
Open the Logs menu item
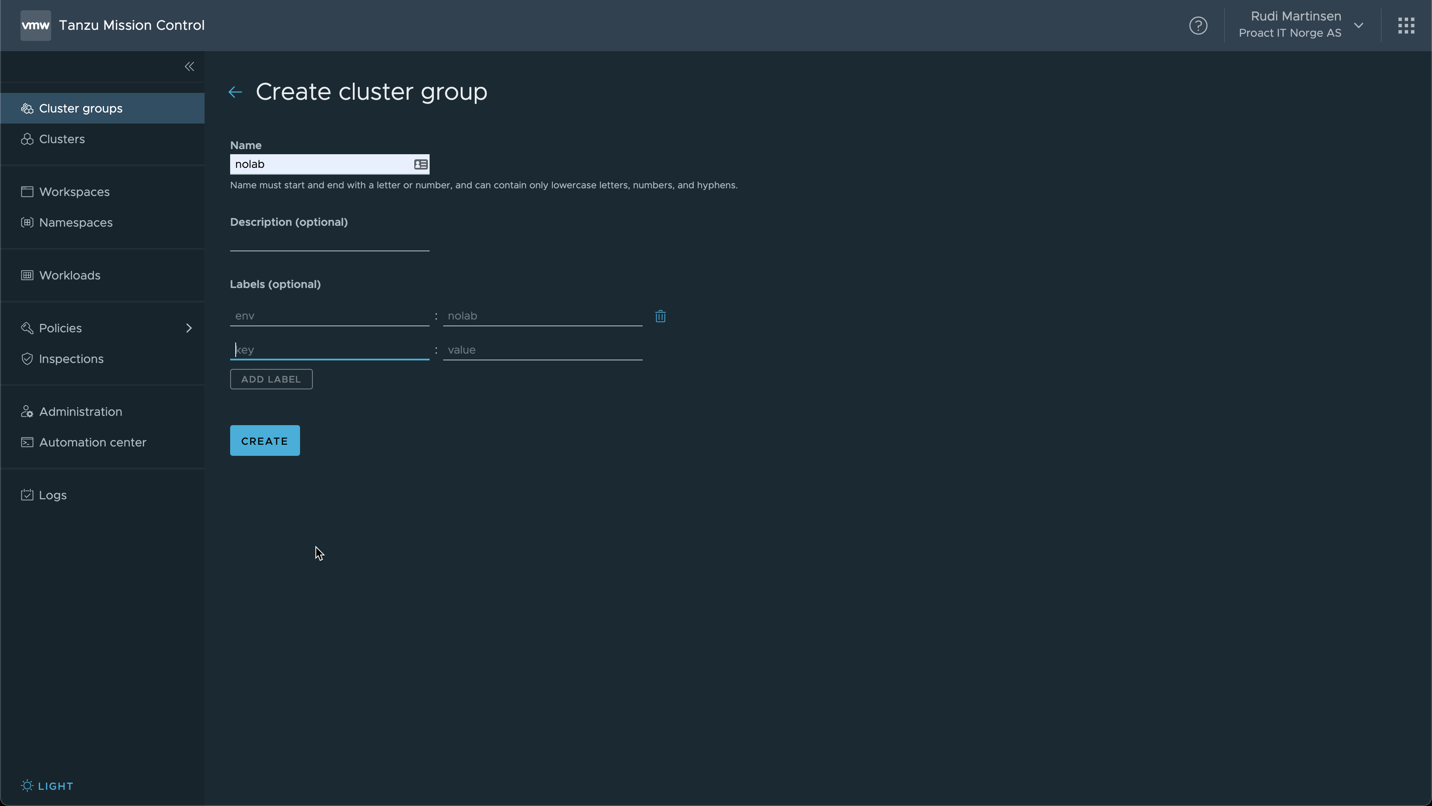102,495
